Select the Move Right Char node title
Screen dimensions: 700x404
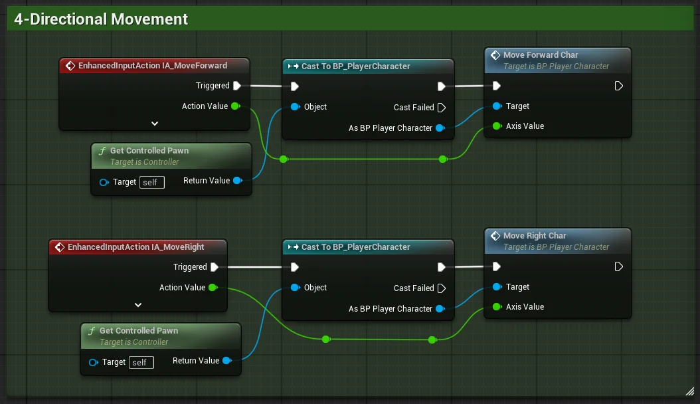535,236
